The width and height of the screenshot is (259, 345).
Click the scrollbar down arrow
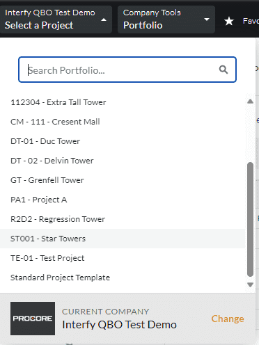pos(250,284)
